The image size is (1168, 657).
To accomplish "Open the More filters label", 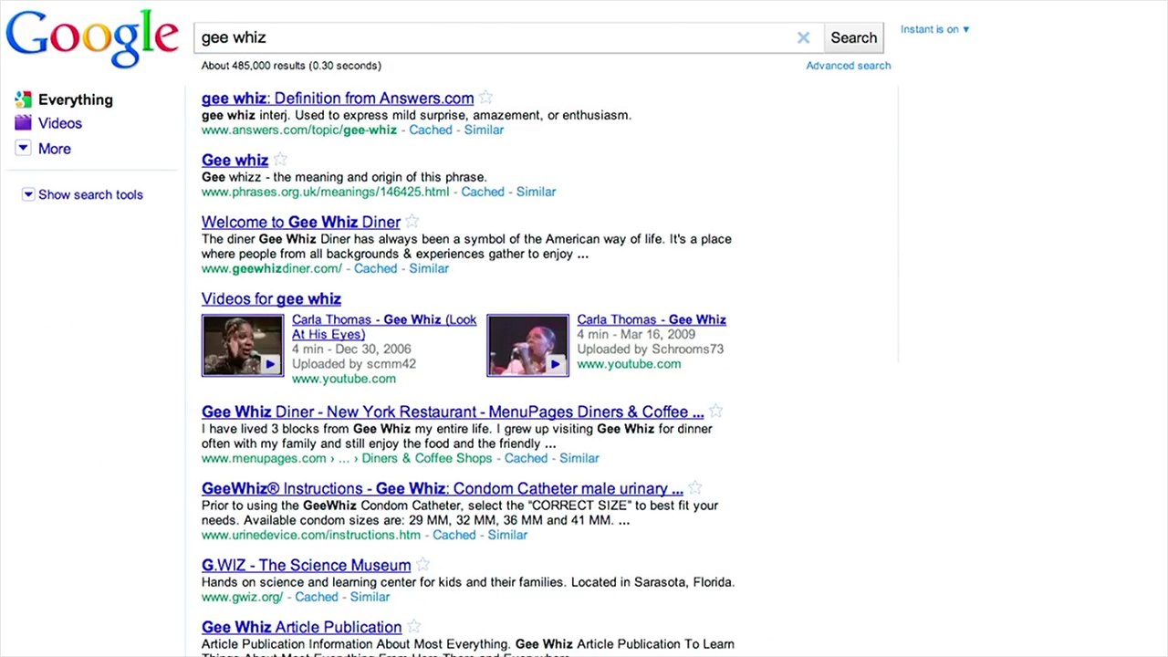I will (55, 149).
